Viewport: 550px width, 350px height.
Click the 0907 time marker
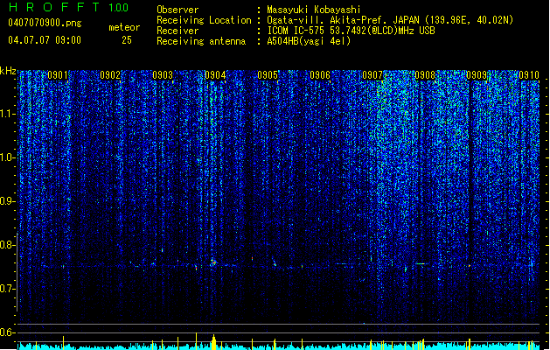[x=372, y=75]
